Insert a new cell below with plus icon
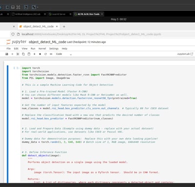 tap(12, 54)
